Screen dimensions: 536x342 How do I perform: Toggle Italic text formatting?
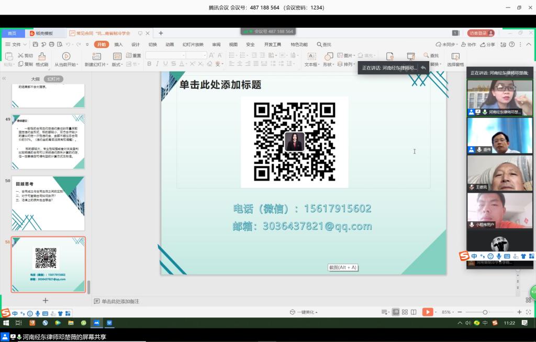click(157, 64)
